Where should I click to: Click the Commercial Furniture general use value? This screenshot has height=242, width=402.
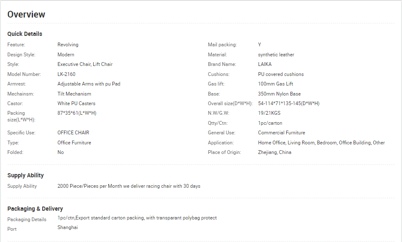pyautogui.click(x=282, y=133)
